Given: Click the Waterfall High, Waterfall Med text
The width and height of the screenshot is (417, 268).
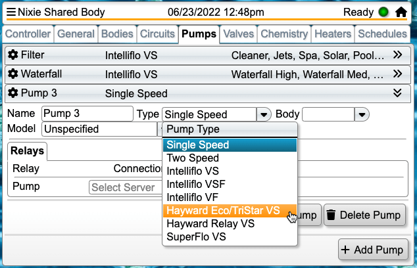Looking at the screenshot, I should (x=307, y=75).
